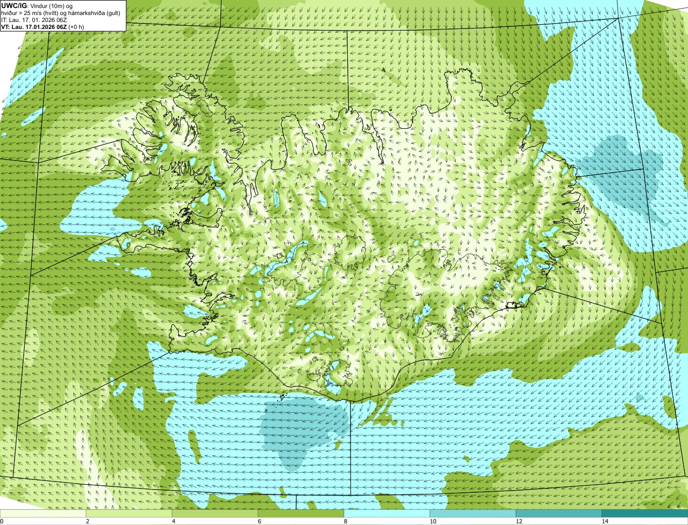Select the darkest teal swatch above 14

pos(645,513)
